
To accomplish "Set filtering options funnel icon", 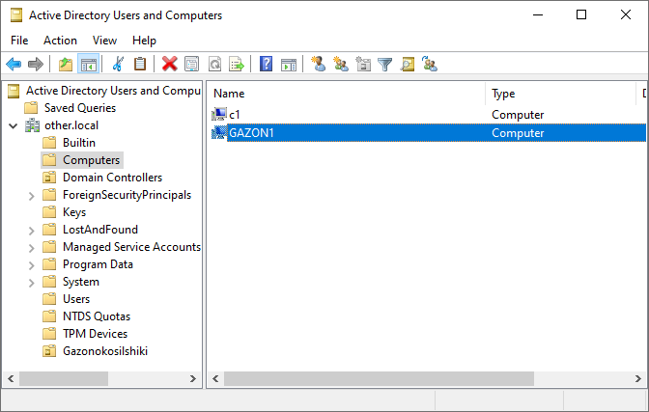I will (x=385, y=64).
